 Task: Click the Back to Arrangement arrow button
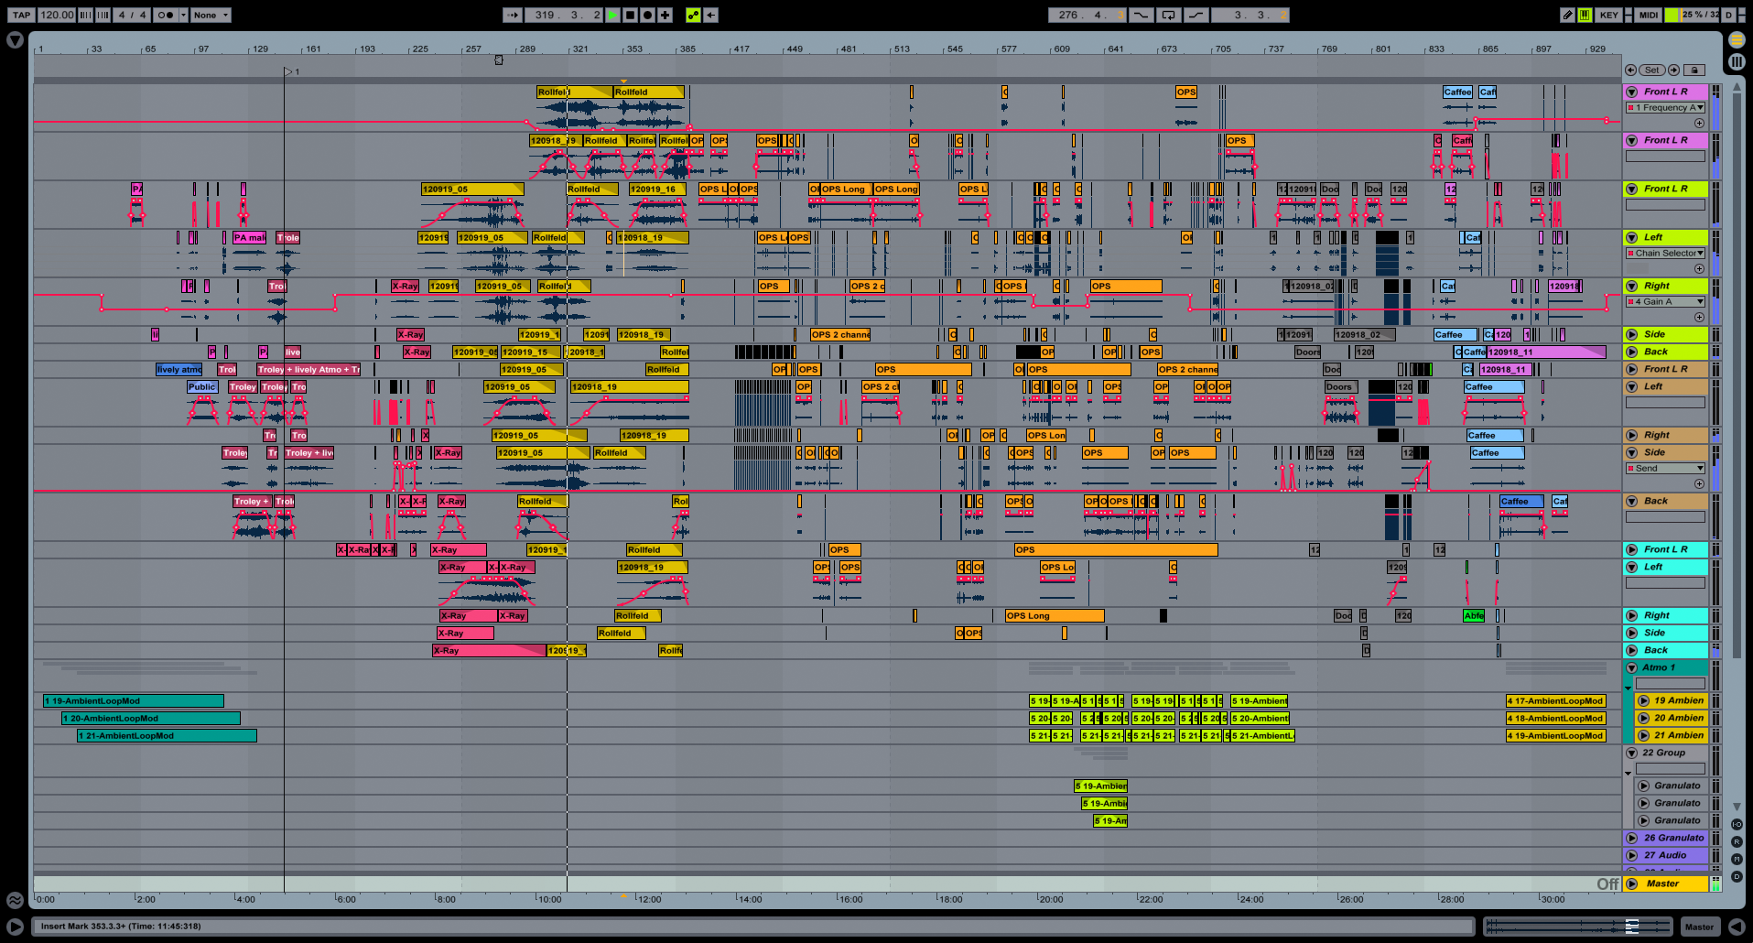tap(711, 15)
